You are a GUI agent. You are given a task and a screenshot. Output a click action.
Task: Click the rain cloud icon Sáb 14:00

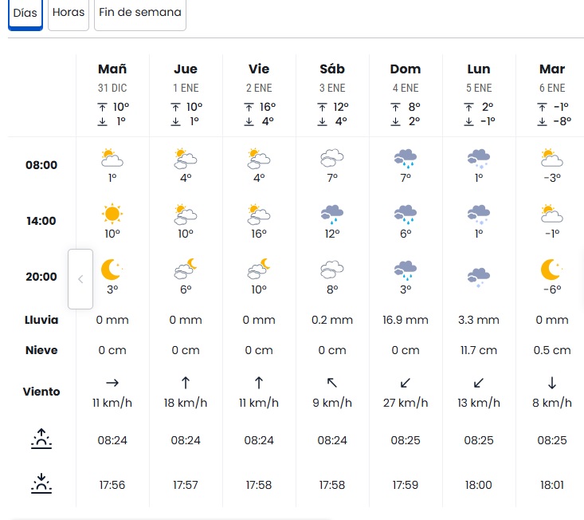(332, 213)
